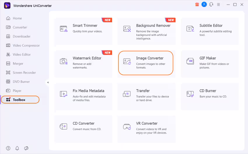Open the Image Converter card

[x=146, y=63]
